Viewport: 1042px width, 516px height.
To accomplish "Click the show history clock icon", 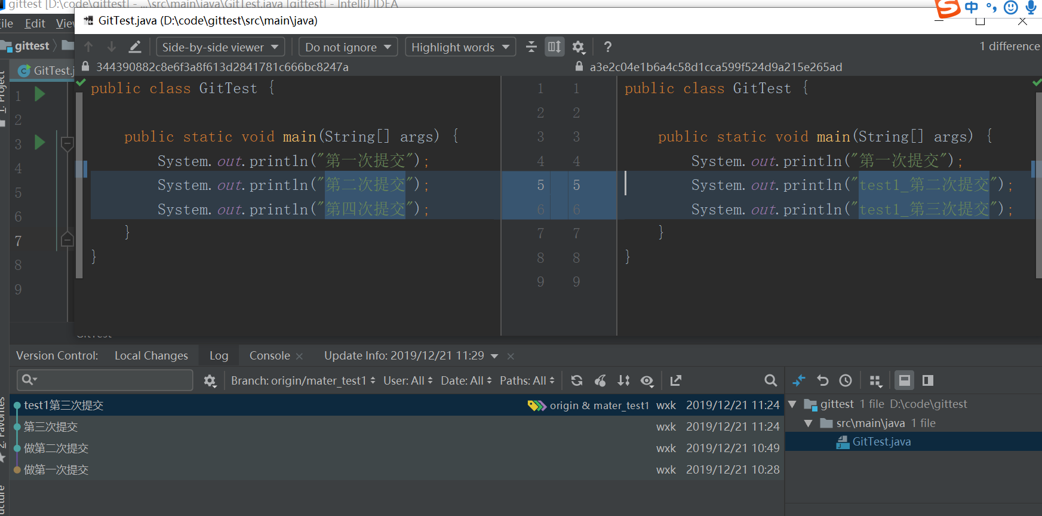I will [845, 380].
